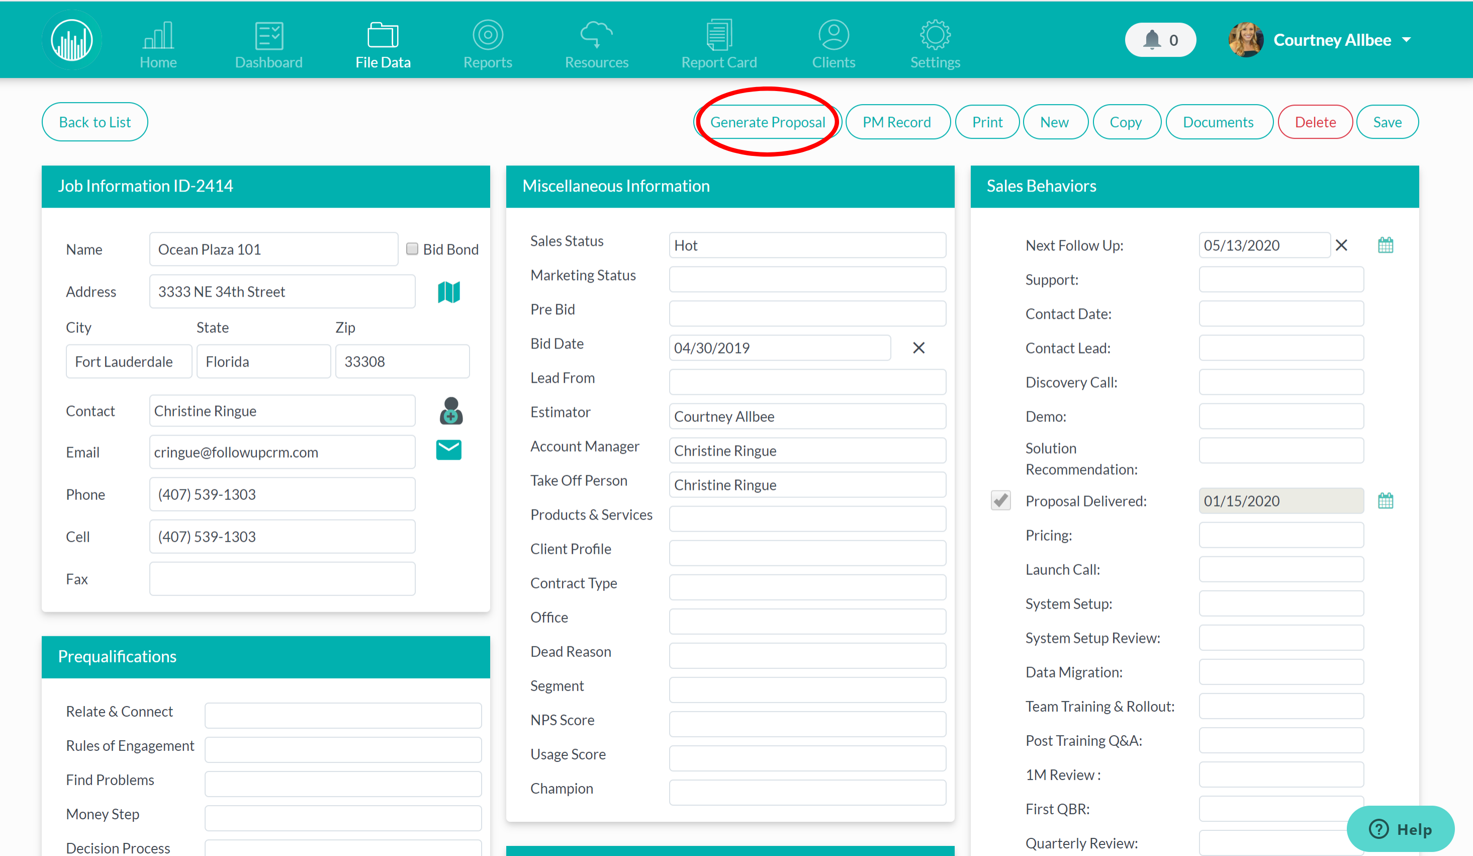The height and width of the screenshot is (856, 1473).
Task: Click the Zip field 33308
Action: tap(402, 361)
